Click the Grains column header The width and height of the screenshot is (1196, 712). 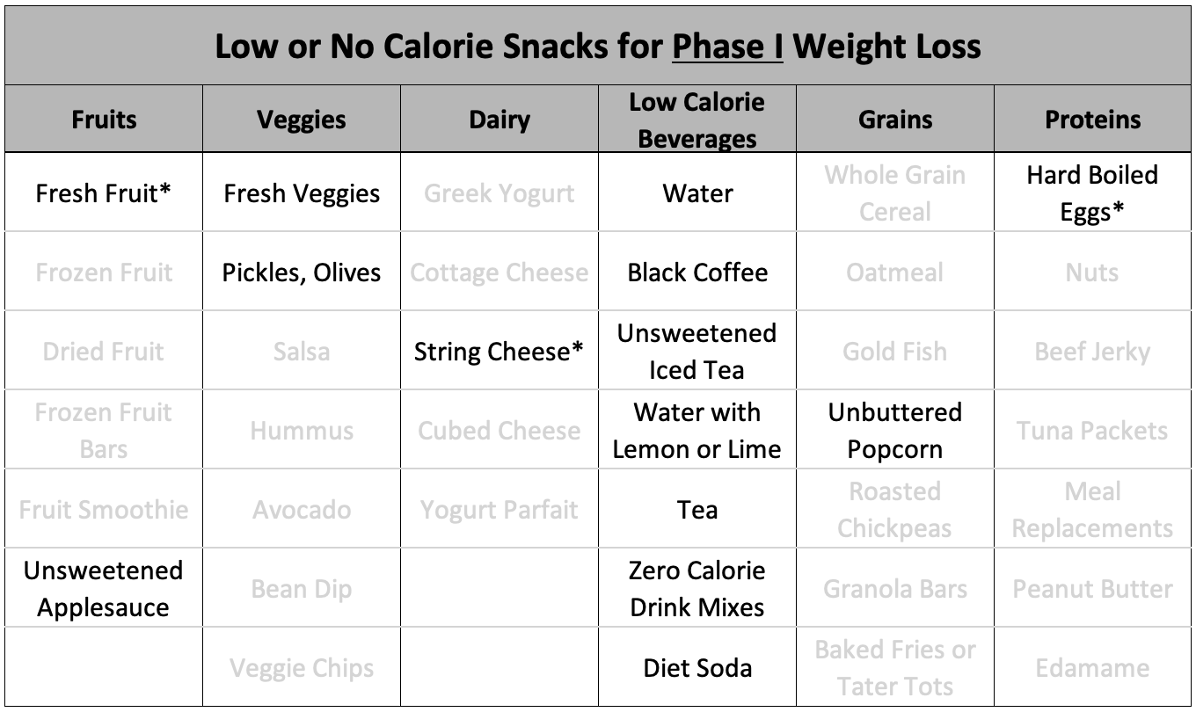tap(895, 120)
